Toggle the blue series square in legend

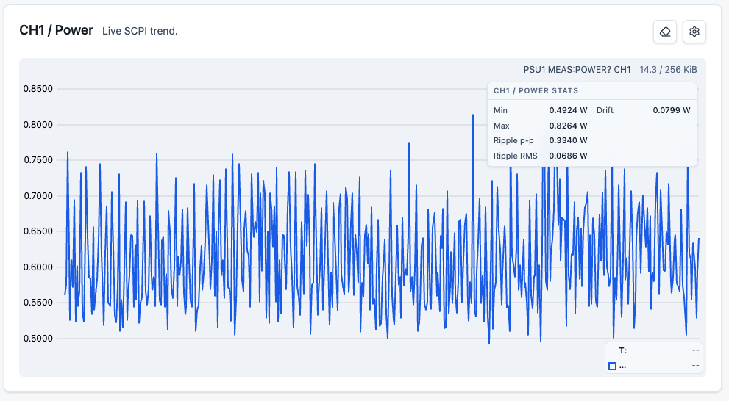pyautogui.click(x=612, y=366)
